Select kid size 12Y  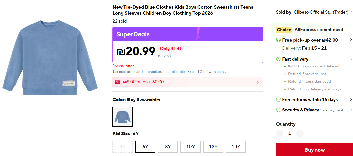pyautogui.click(x=213, y=147)
